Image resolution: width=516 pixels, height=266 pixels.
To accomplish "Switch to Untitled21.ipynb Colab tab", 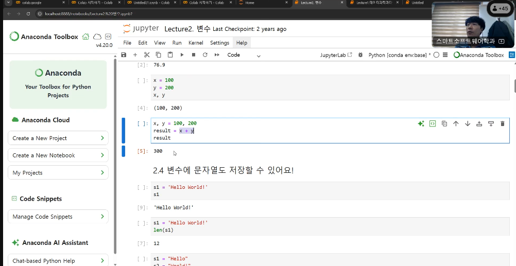I will pyautogui.click(x=152, y=3).
